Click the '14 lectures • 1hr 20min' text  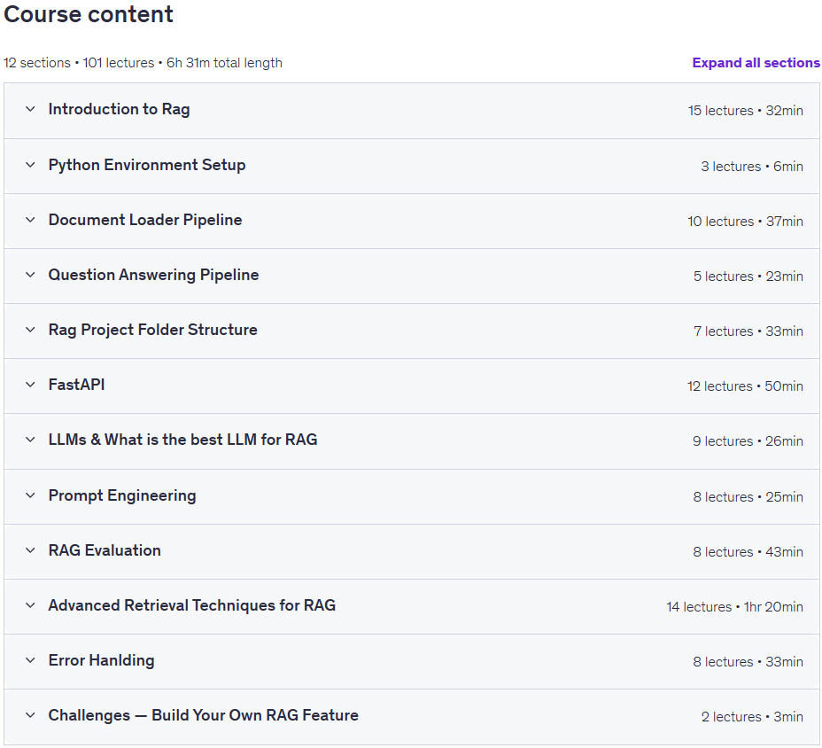pyautogui.click(x=734, y=607)
